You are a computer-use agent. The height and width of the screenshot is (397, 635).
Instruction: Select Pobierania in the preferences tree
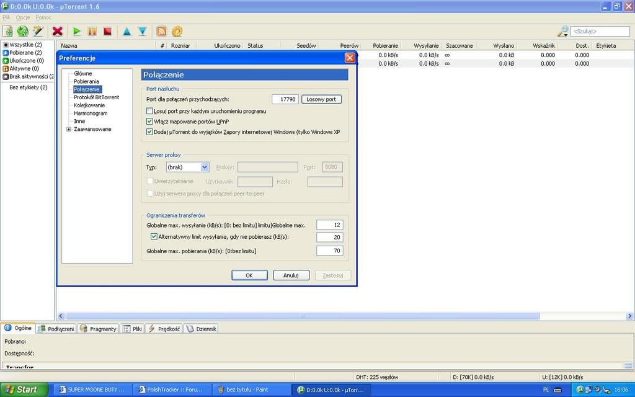tap(86, 81)
